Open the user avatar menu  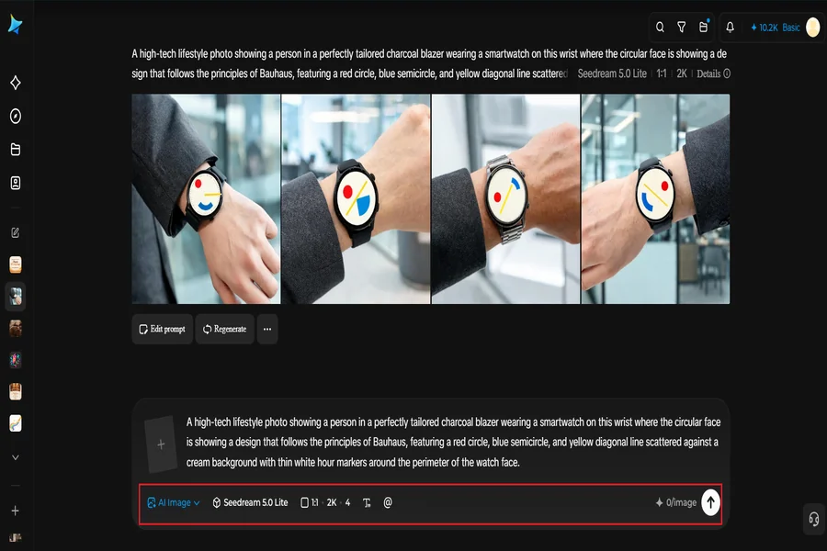click(813, 28)
